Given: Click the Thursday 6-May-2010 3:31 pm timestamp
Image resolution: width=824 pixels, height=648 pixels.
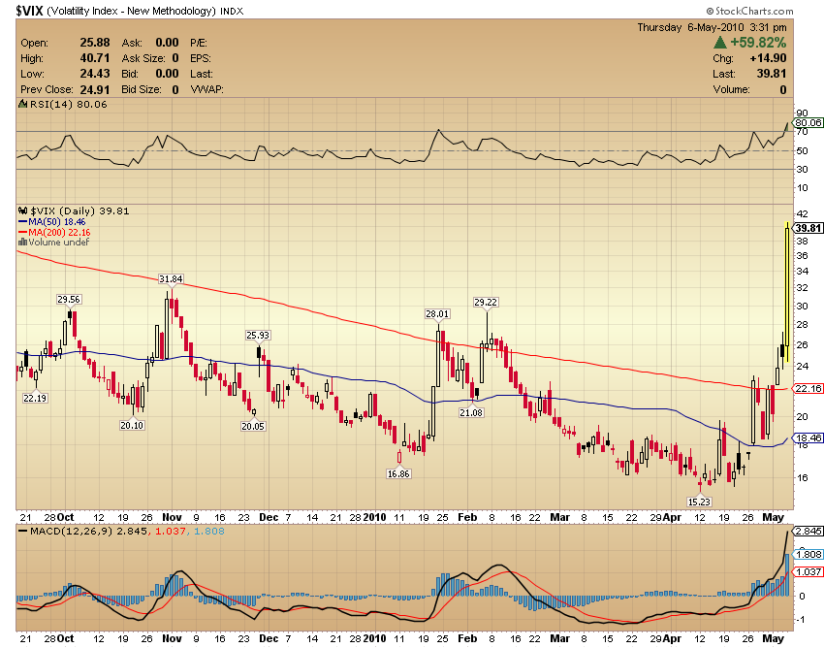Looking at the screenshot, I should 712,27.
